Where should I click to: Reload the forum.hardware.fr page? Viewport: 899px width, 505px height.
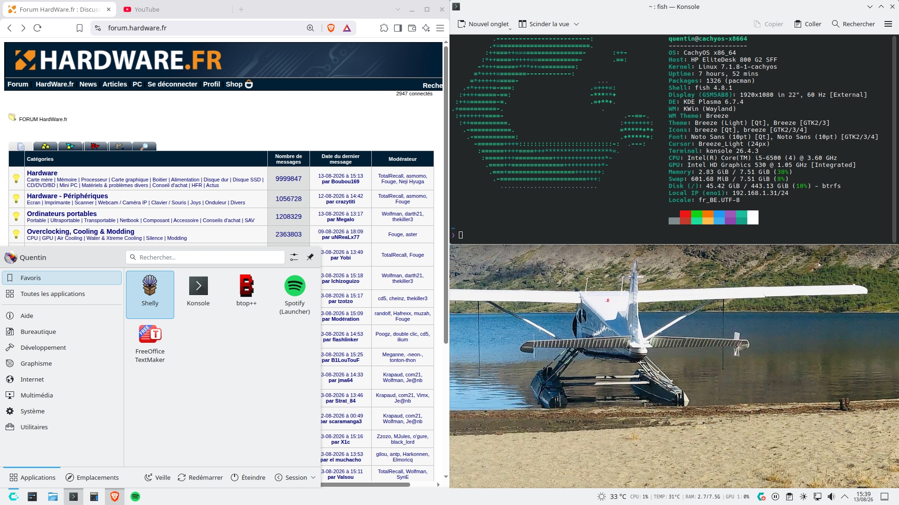click(x=37, y=28)
